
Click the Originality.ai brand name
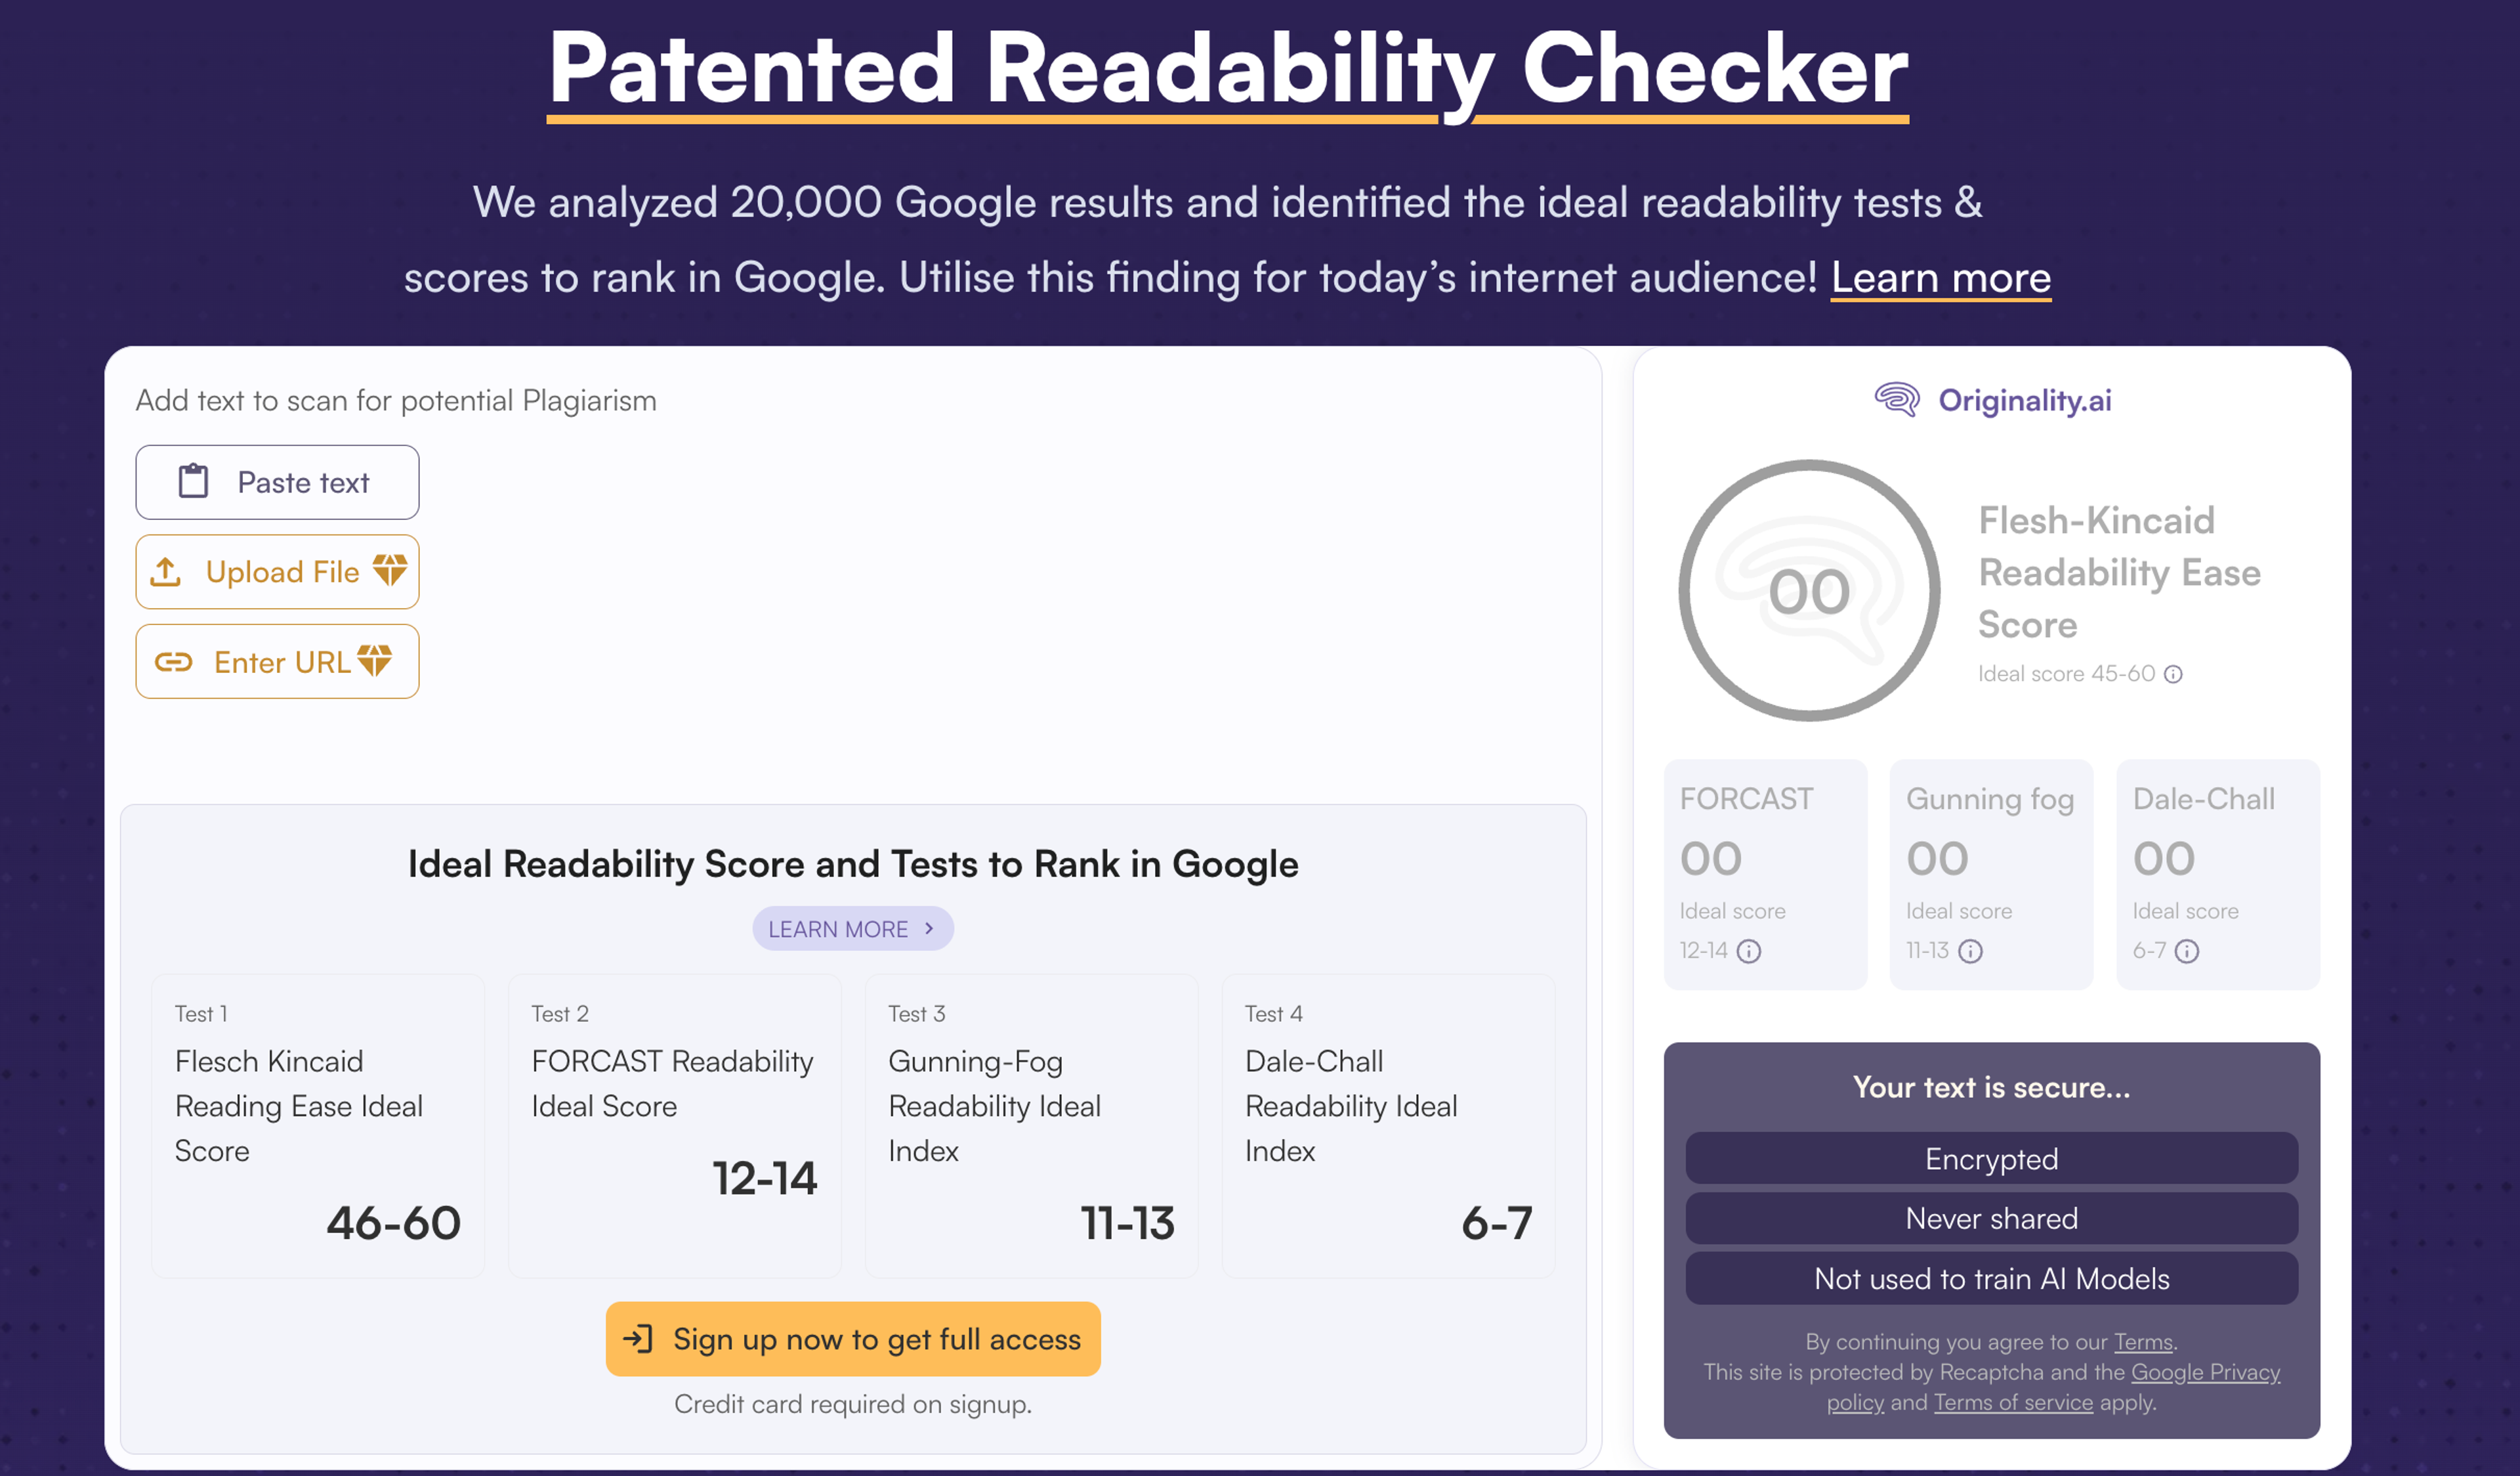point(2025,401)
